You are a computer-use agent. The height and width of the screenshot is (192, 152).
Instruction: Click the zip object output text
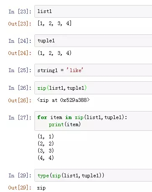[x=63, y=100]
